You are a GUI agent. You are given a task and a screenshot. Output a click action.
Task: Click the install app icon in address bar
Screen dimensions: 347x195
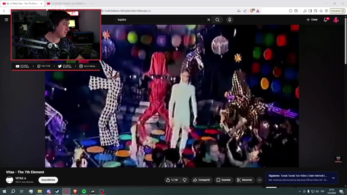239,11
